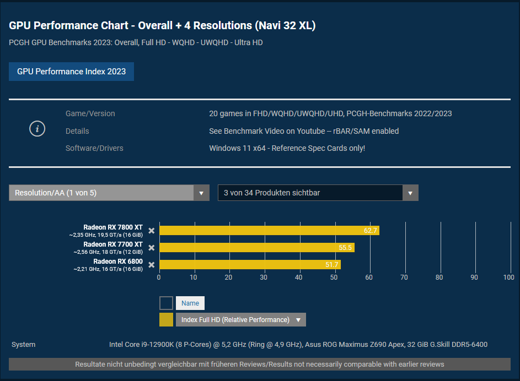Click the ~2,35 GHz, 19,5 GT/s (16 GiB) spec text

pos(106,235)
